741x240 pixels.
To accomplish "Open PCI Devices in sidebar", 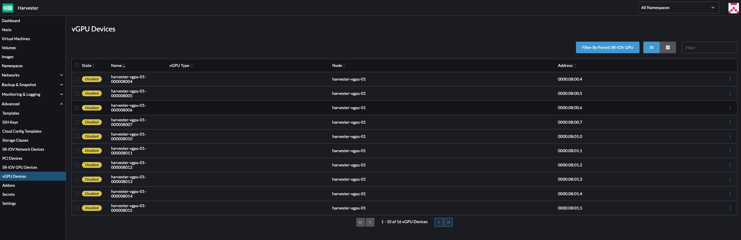I will pyautogui.click(x=12, y=158).
